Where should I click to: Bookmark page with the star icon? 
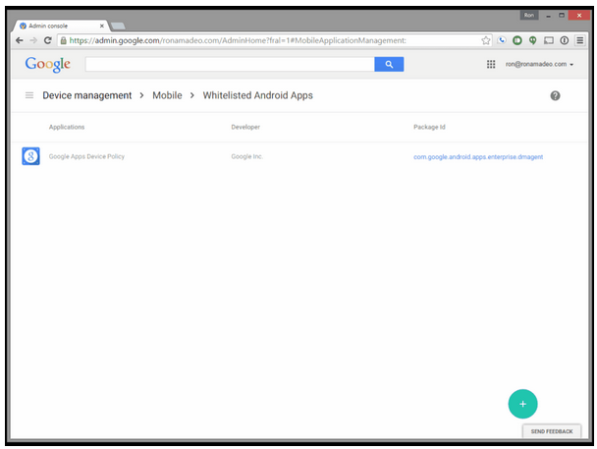485,40
